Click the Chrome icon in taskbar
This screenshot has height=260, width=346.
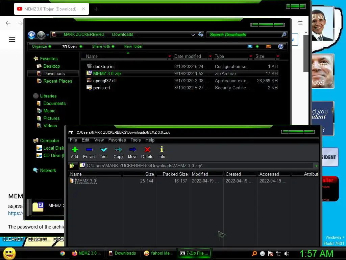point(63,253)
